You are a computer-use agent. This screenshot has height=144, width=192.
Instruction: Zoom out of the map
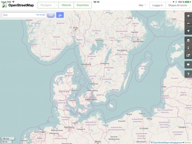coord(188,23)
